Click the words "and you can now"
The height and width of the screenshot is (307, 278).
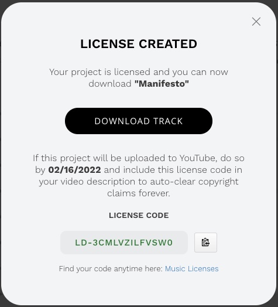pos(191,72)
